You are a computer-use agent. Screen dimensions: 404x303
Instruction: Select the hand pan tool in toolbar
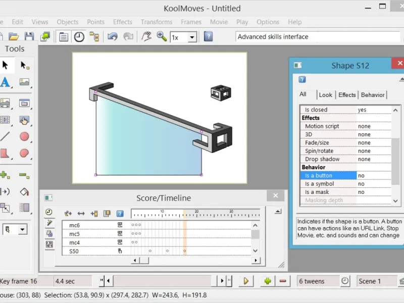tap(146, 36)
